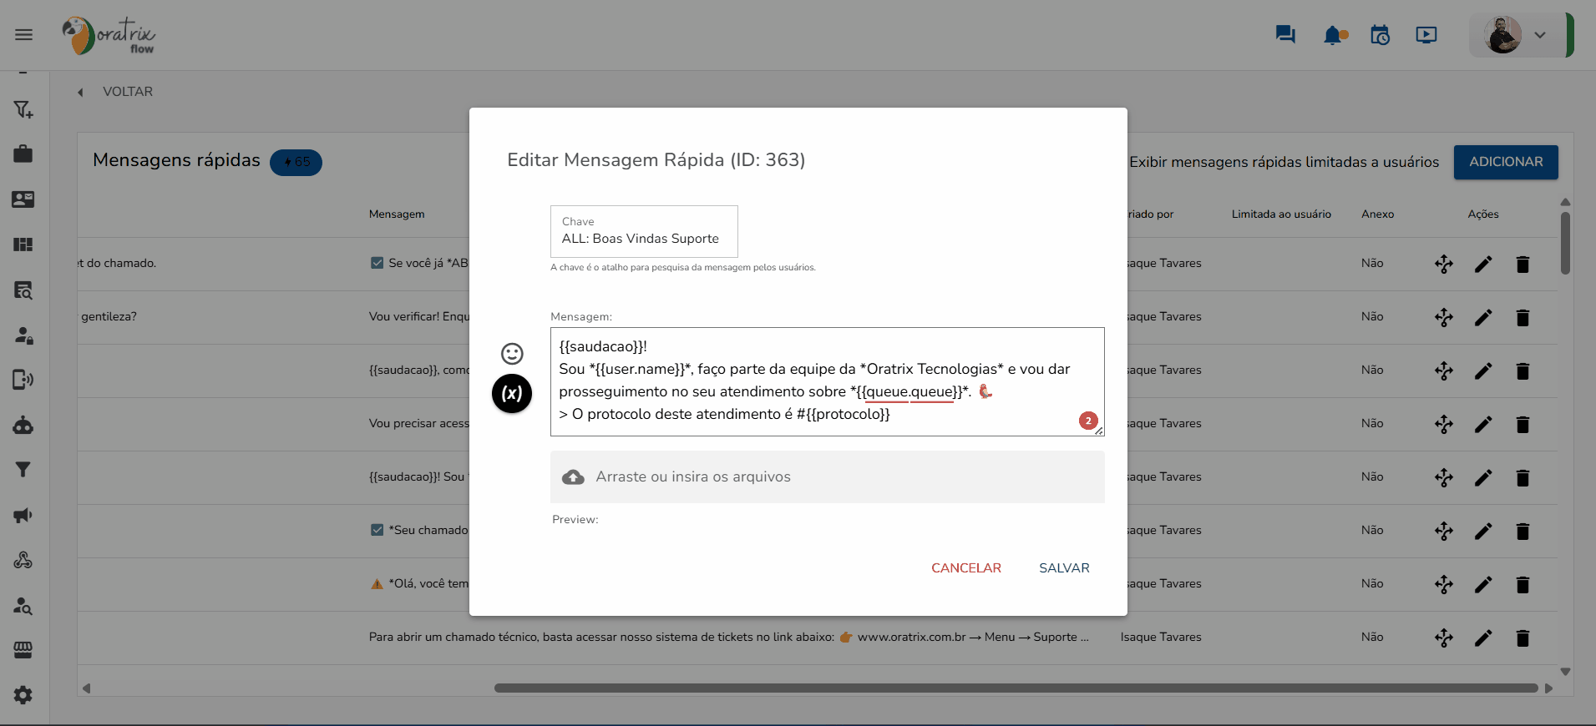Screen dimensions: 1596x726
Task: Click the move arrows icon in third row
Action: pos(1444,371)
